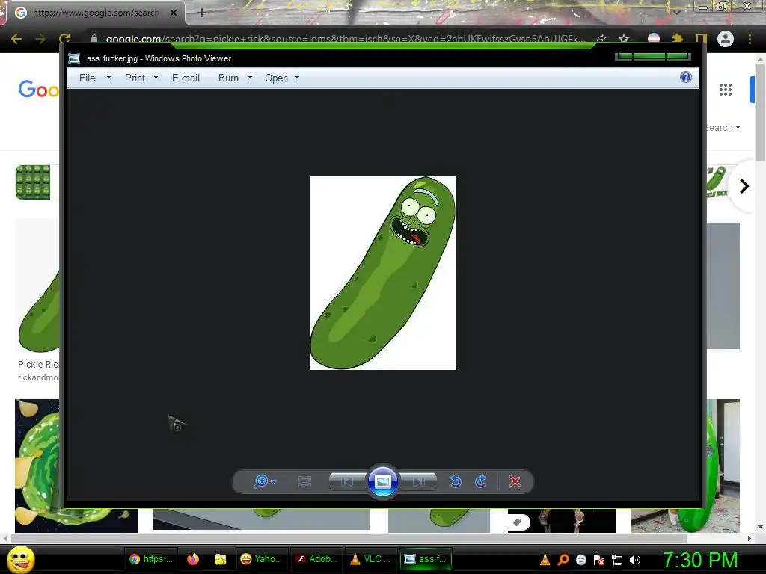The image size is (766, 574).
Task: Open the folder icon in the taskbar
Action: click(x=221, y=559)
